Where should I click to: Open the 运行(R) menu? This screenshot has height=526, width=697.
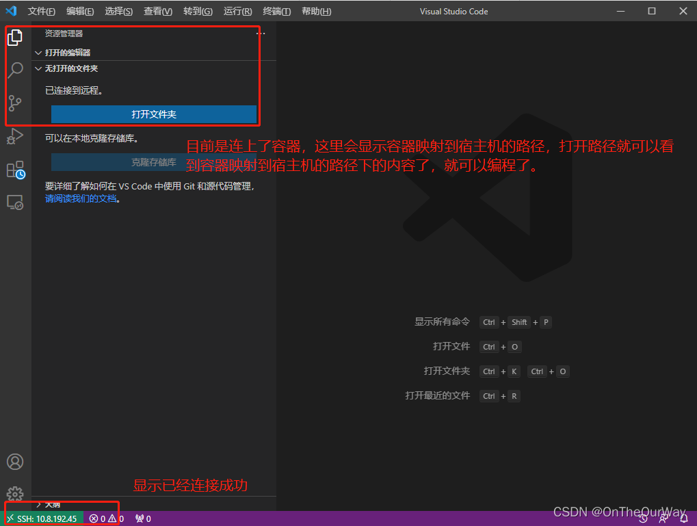pos(237,11)
